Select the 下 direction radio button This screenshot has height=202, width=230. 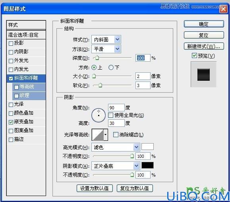(111, 68)
